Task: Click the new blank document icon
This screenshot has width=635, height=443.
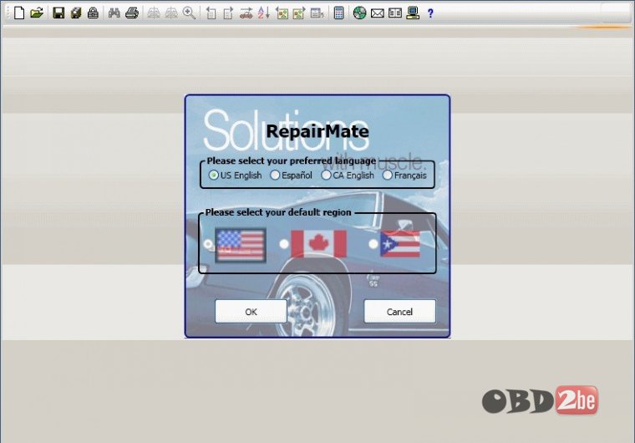Action: [x=19, y=13]
